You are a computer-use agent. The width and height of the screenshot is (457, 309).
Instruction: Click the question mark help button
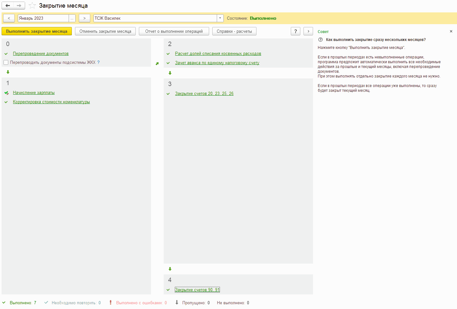(296, 31)
